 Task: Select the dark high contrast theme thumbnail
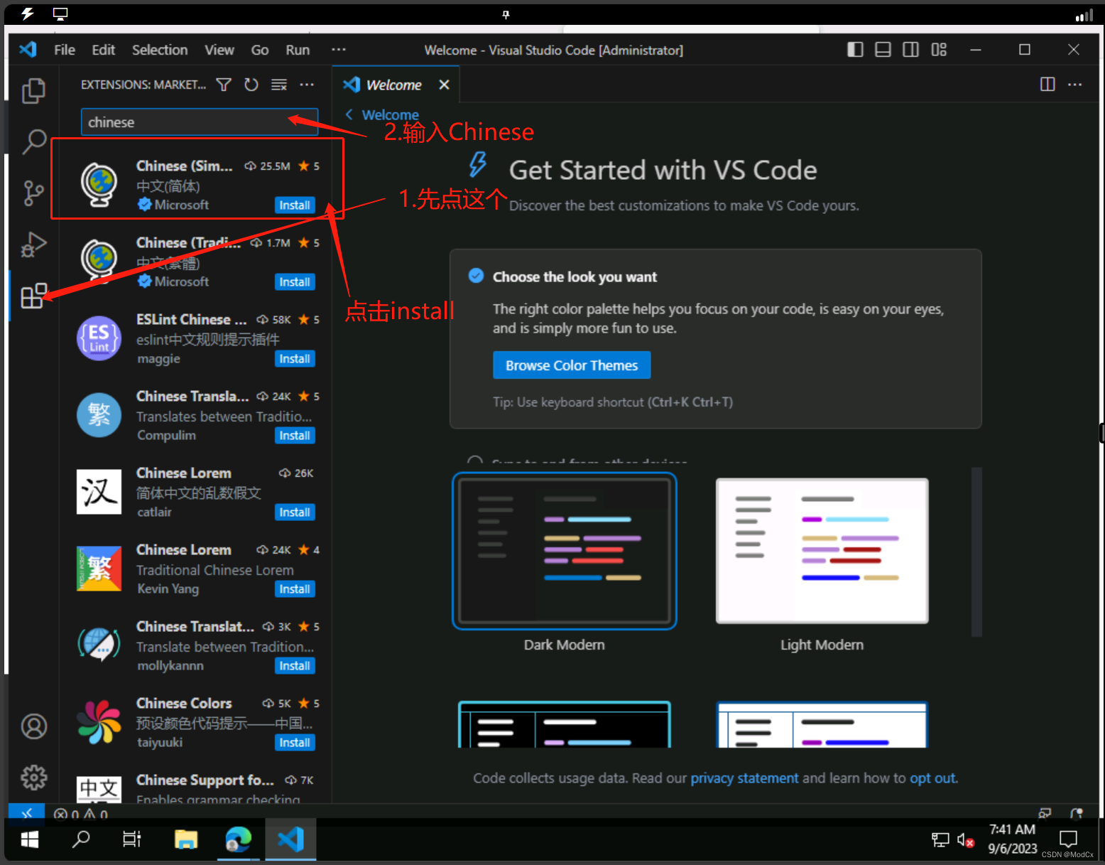tap(565, 724)
